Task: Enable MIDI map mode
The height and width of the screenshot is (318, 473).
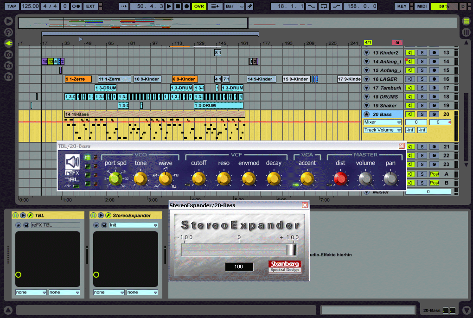Action: (x=422, y=6)
